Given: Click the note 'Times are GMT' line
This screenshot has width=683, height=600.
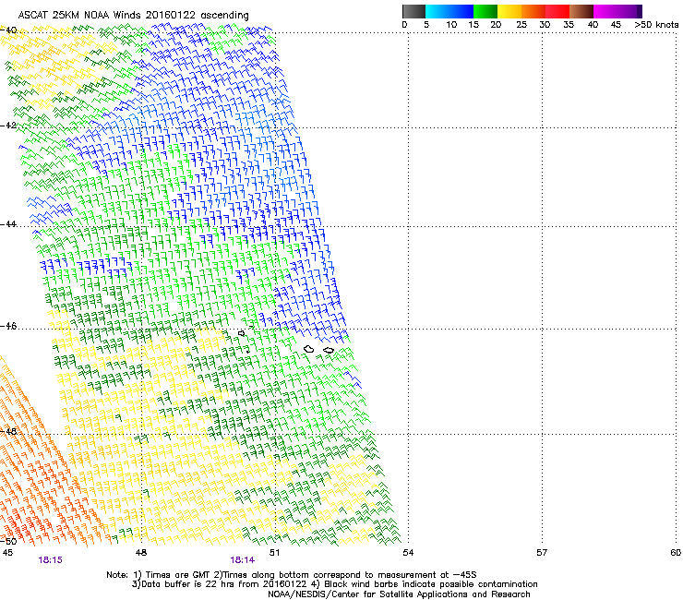Looking at the screenshot, I should (x=292, y=575).
